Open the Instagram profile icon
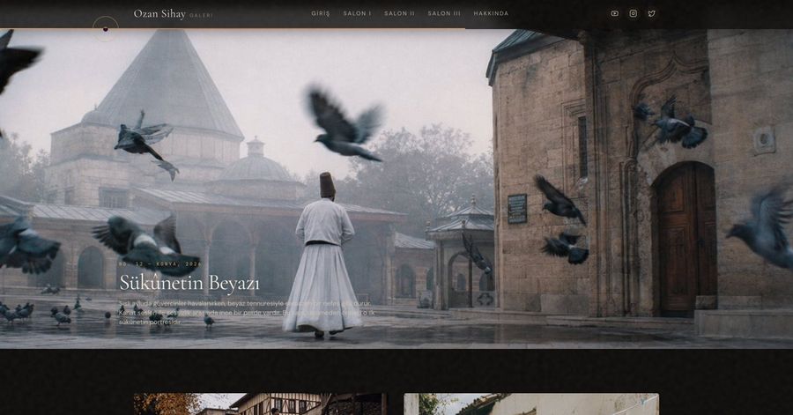Screen dimensions: 793x415 [x=634, y=13]
